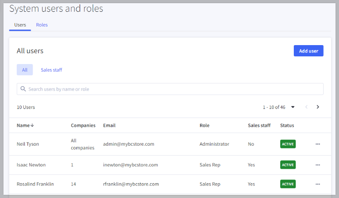339x198 pixels.
Task: Expand the 1 - 10 of 46 pagination dropdown
Action: click(x=293, y=107)
